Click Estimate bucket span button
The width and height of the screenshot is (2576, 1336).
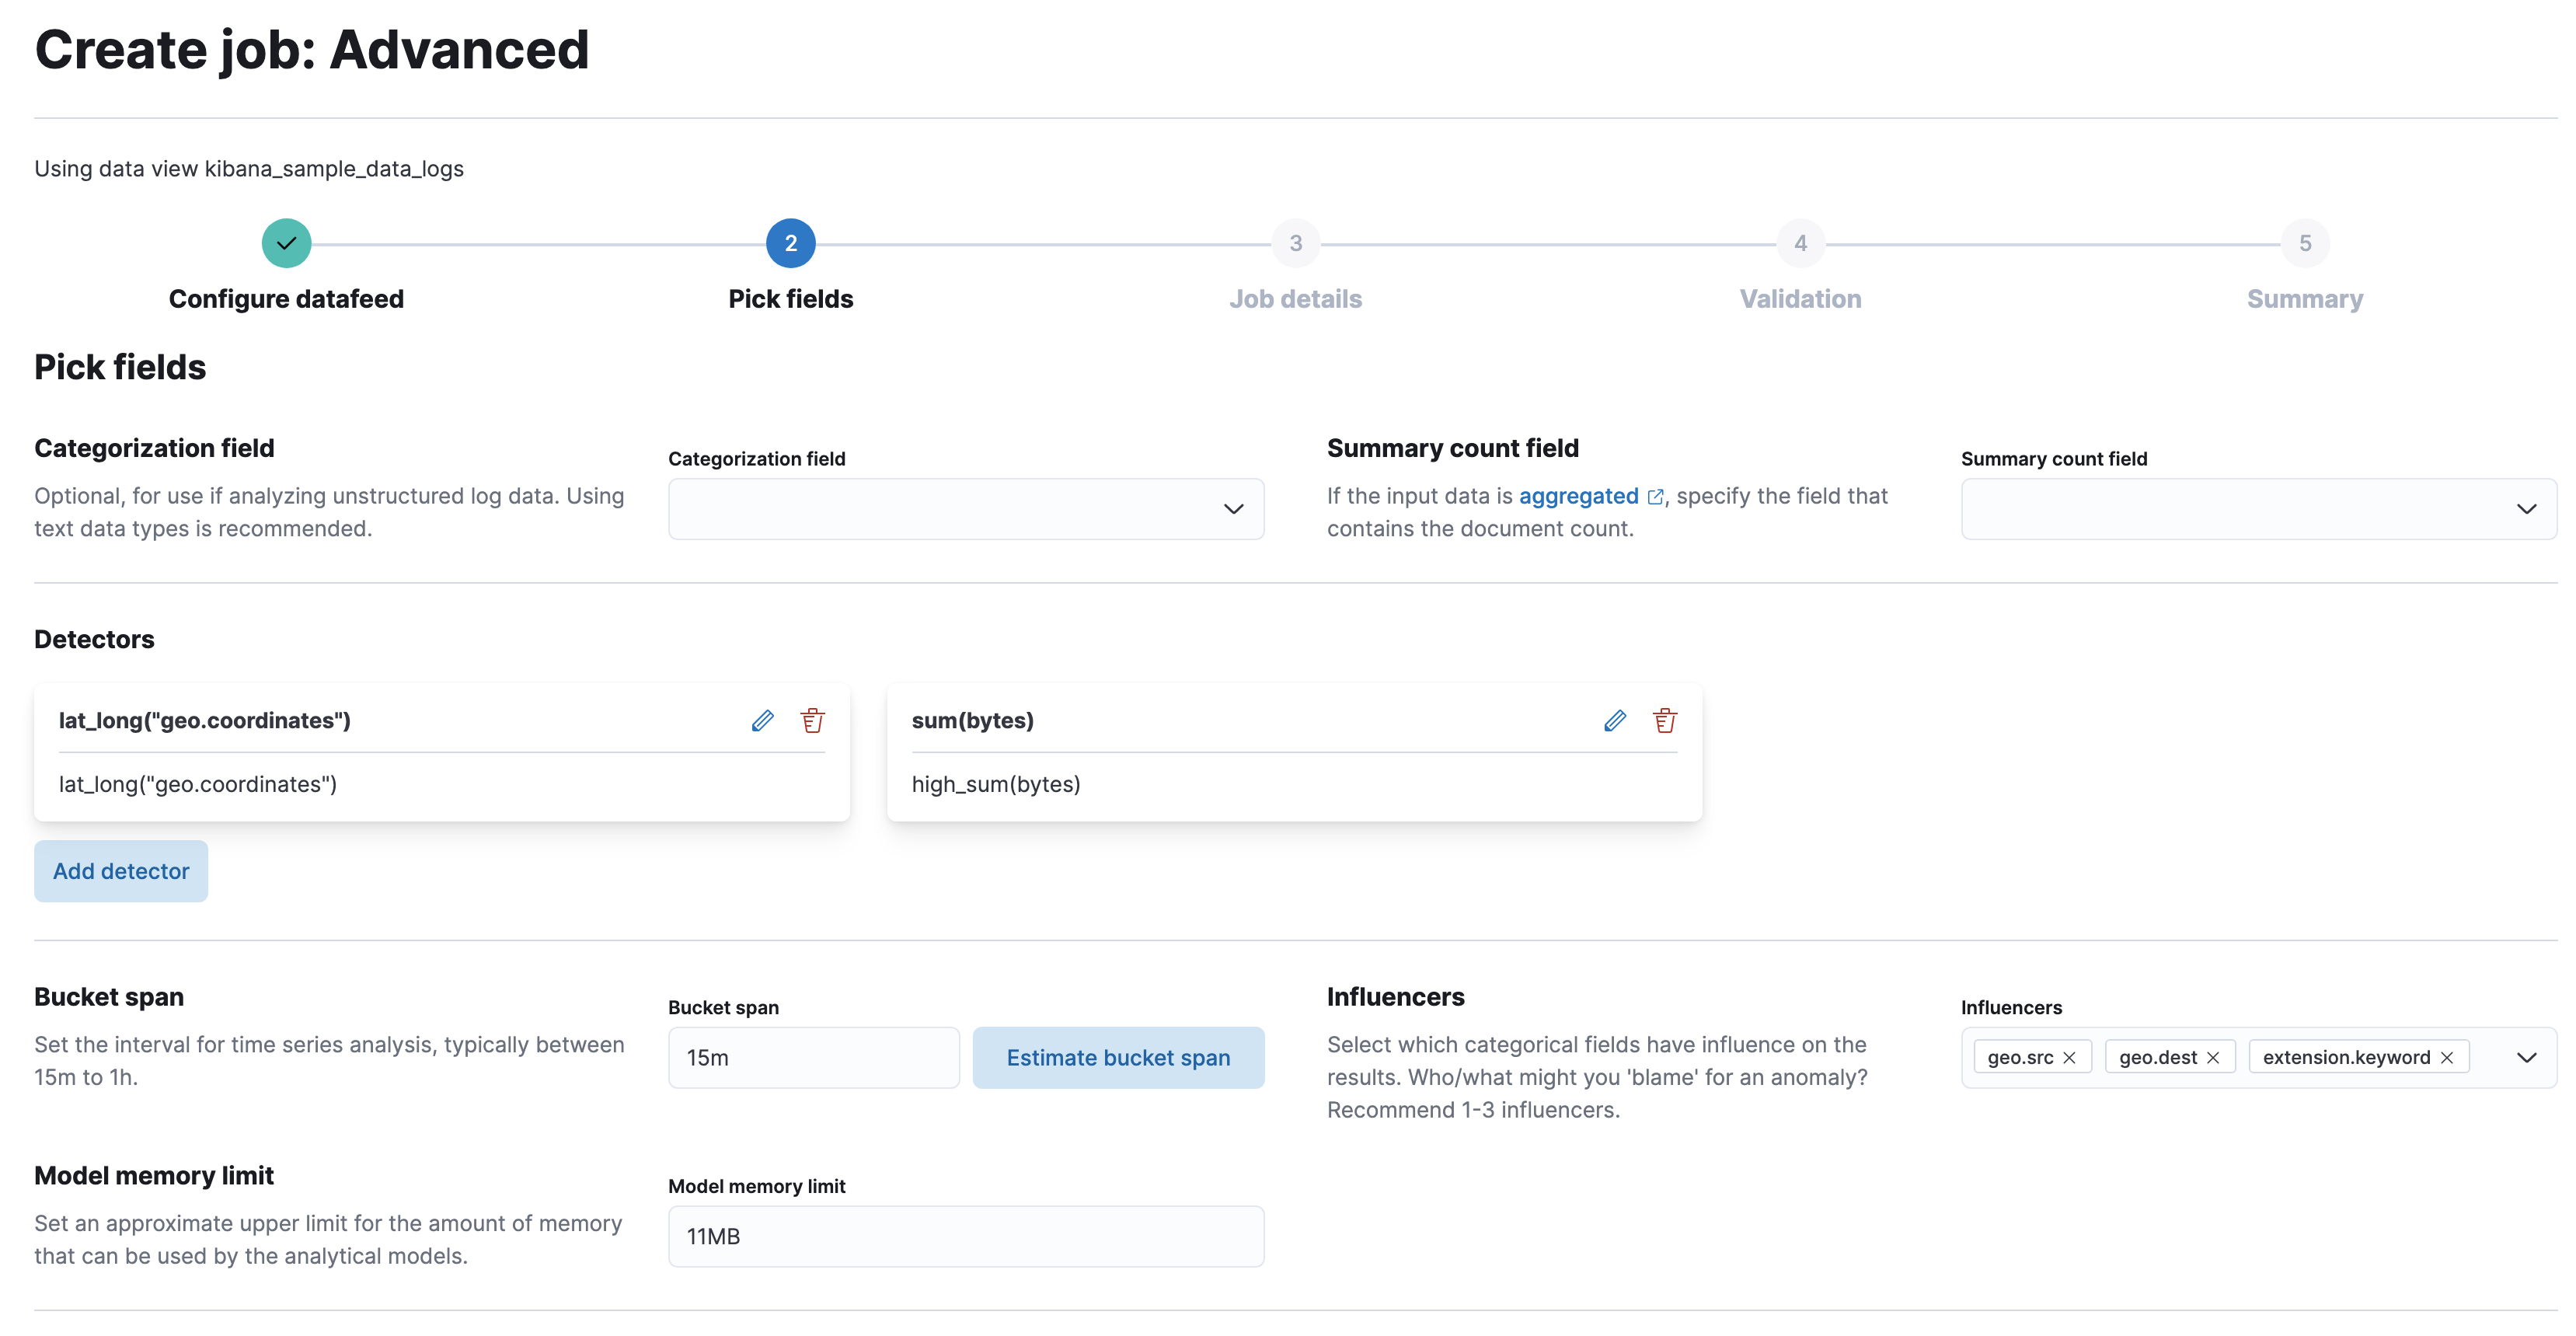point(1119,1056)
